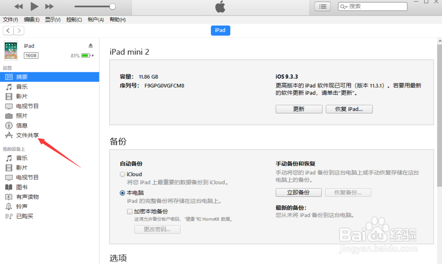Open the 显示(V) menu
The image size is (442, 264).
[53, 19]
